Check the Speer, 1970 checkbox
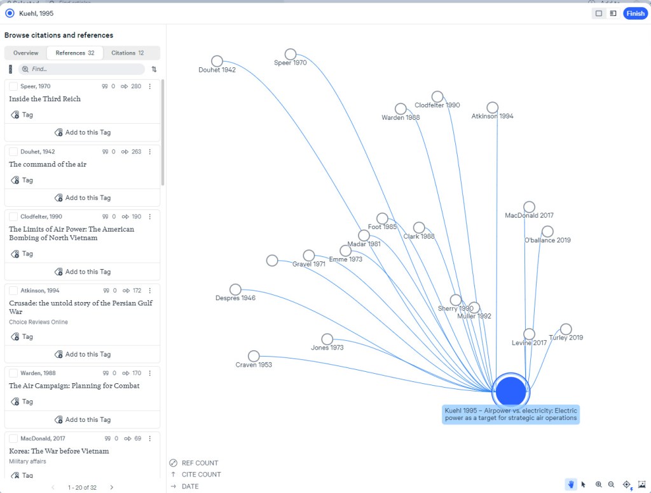Viewport: 651px width, 493px height. coord(13,86)
